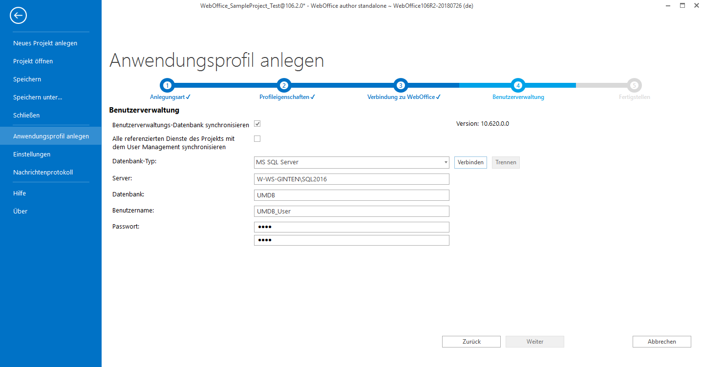Cancel the wizard with Abbrechen
The width and height of the screenshot is (702, 367).
coord(661,341)
